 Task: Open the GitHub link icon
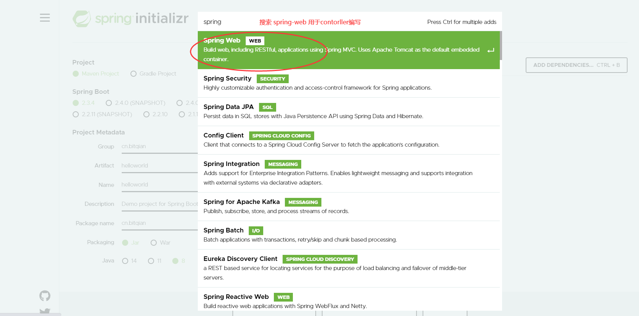[x=45, y=296]
